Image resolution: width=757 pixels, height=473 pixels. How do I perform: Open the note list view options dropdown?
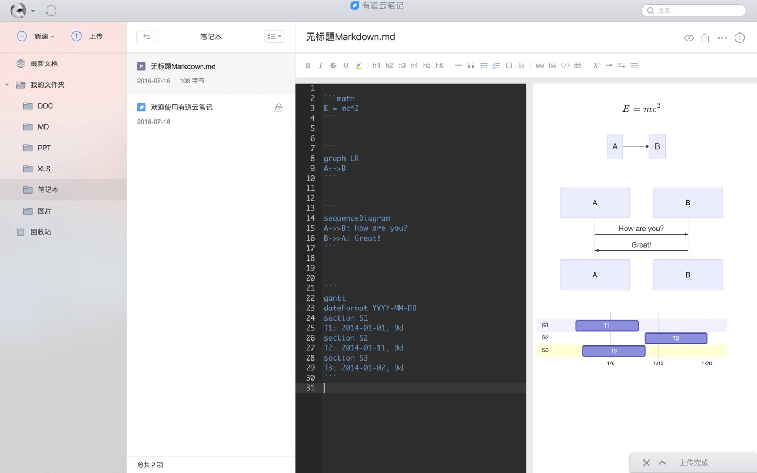[x=275, y=36]
